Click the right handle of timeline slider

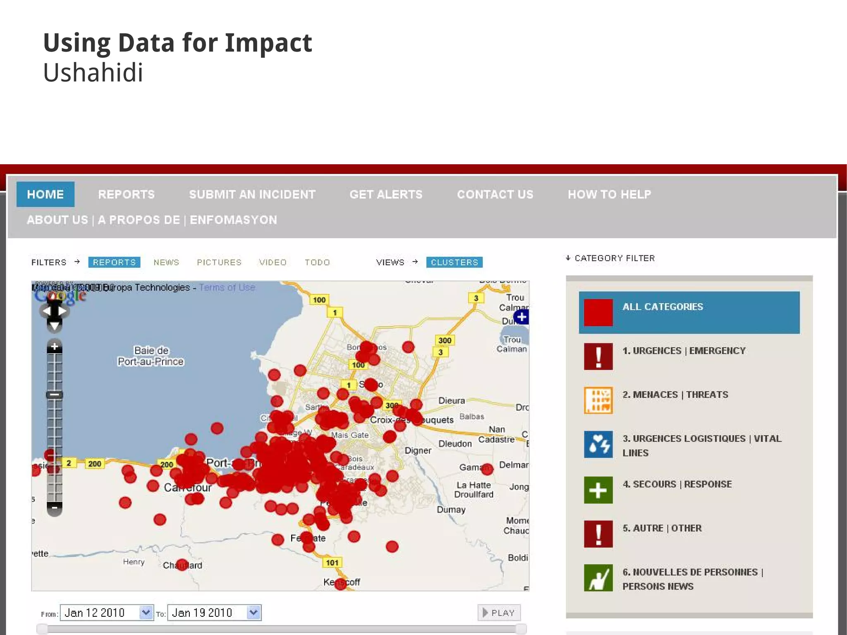click(x=521, y=629)
